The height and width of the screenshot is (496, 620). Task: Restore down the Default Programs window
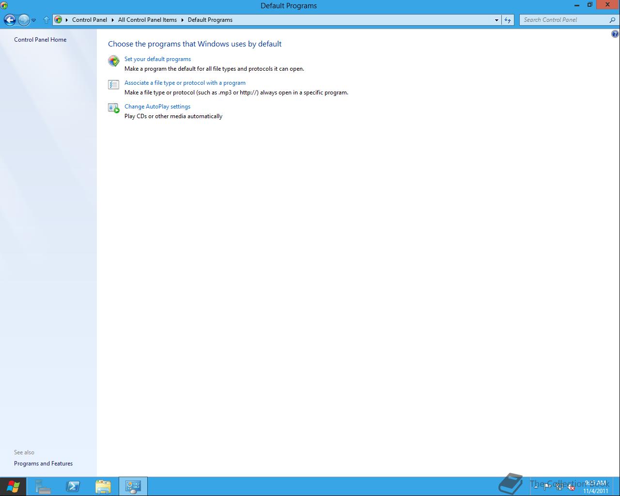[x=589, y=5]
